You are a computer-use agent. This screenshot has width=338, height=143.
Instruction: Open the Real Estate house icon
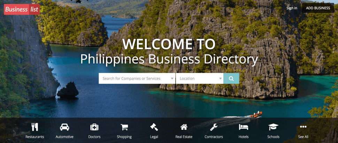tap(184, 127)
